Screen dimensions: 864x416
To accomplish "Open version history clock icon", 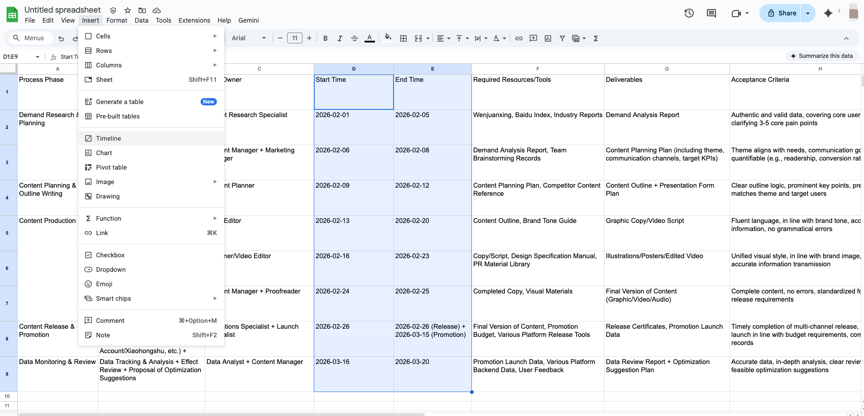I will point(689,13).
